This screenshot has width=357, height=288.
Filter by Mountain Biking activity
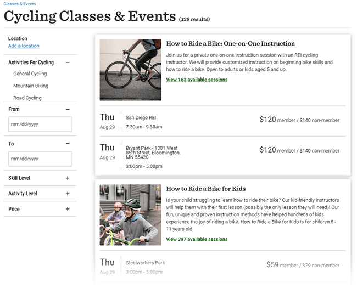pos(31,86)
